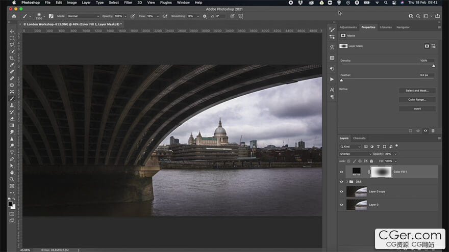The height and width of the screenshot is (252, 449).
Task: Open the Filter menu
Action: click(128, 3)
